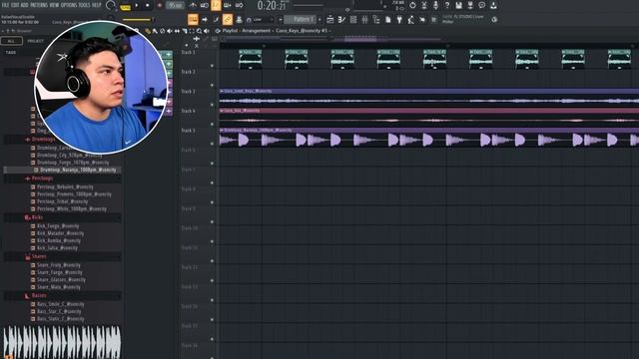639x359 pixels.
Task: Toggle the pattern/song mode switch
Action: click(125, 7)
